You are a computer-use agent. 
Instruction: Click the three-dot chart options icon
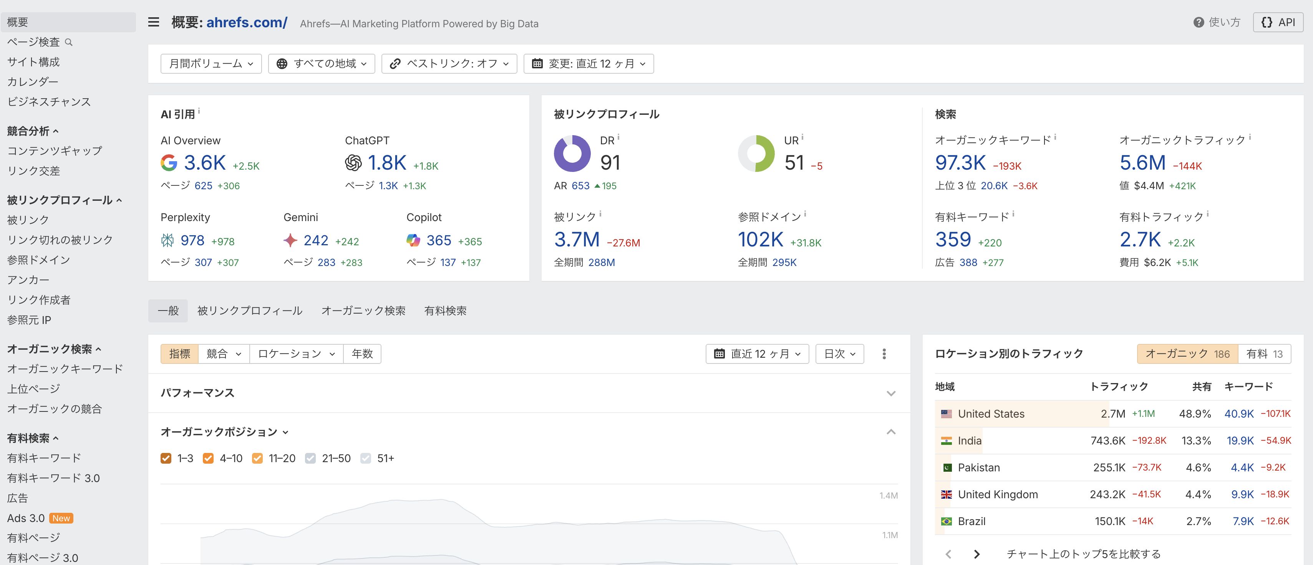[884, 354]
